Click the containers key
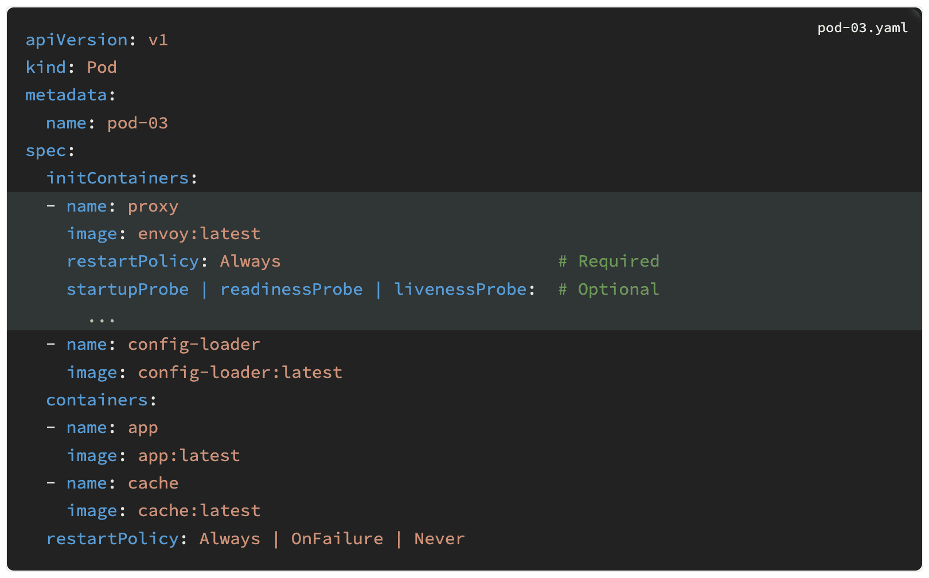The width and height of the screenshot is (929, 578). coord(97,400)
